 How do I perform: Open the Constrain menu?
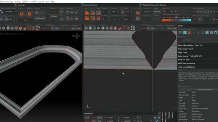(x=25, y=2)
